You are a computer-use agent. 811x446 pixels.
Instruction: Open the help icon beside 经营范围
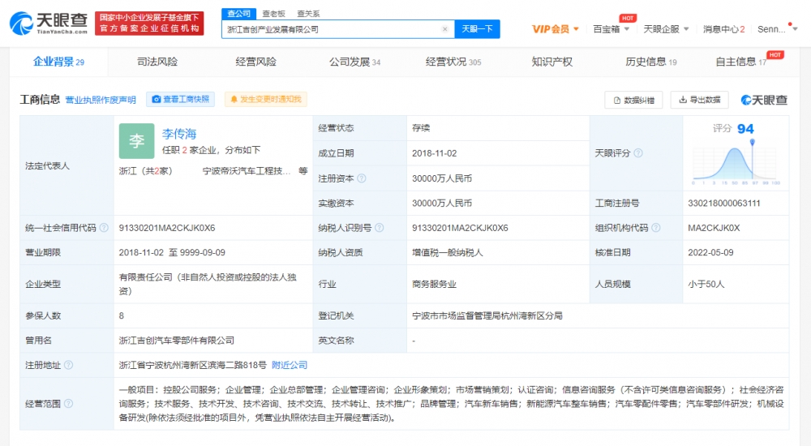pyautogui.click(x=68, y=404)
